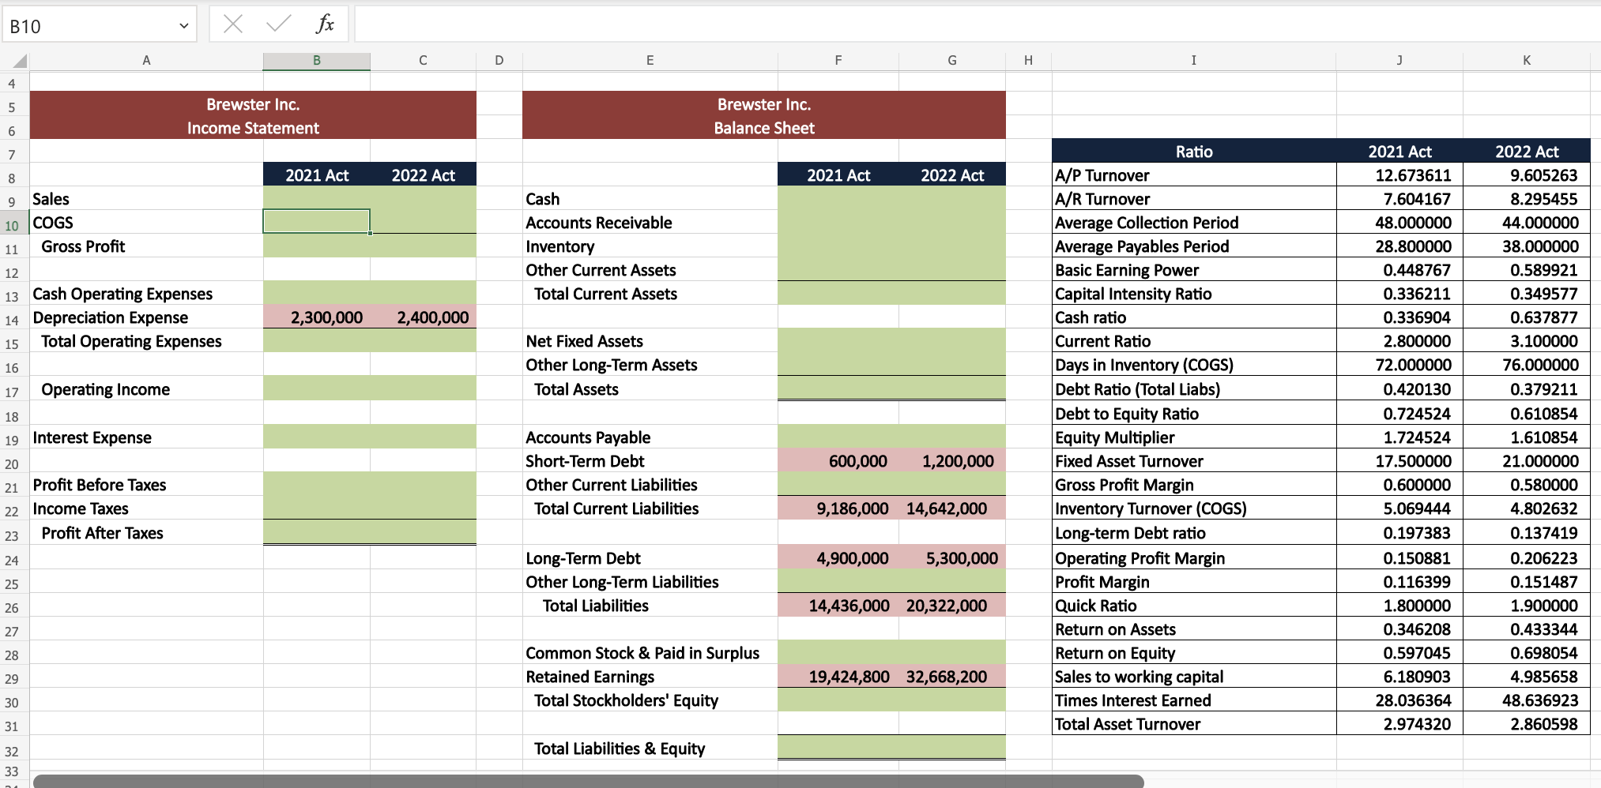Click Total Liabilities 20,322,000 cell
The width and height of the screenshot is (1601, 788).
coord(951,606)
